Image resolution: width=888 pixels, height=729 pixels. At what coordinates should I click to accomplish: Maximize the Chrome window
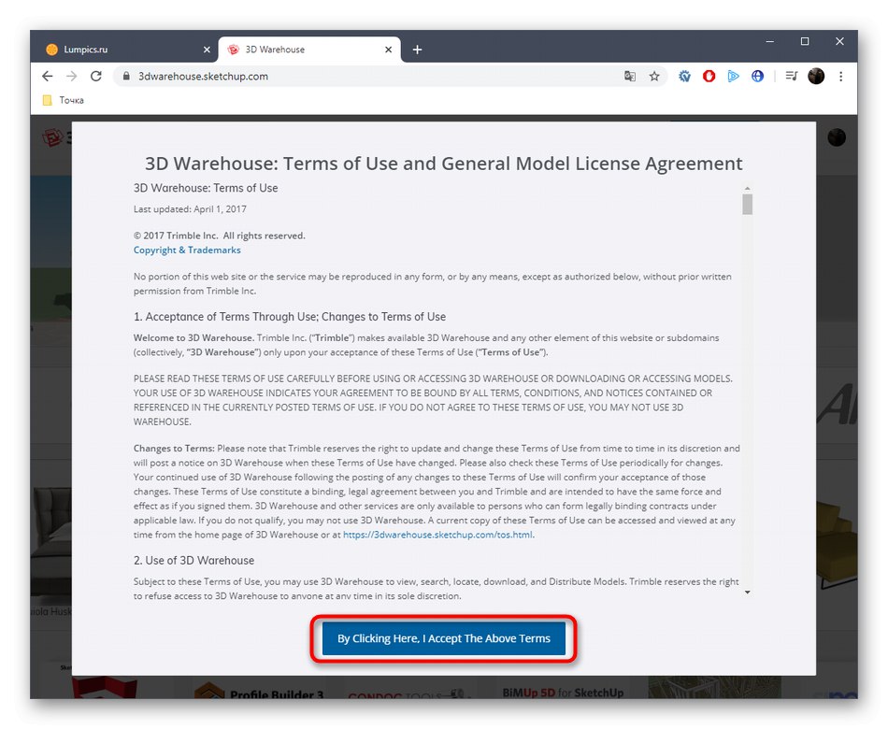point(804,41)
